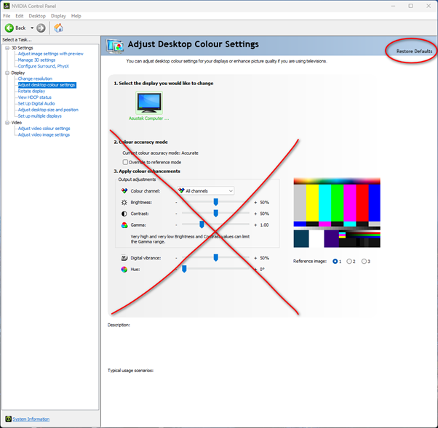Select reference image option 2
Viewport: 438px width, 428px height.
[350, 261]
